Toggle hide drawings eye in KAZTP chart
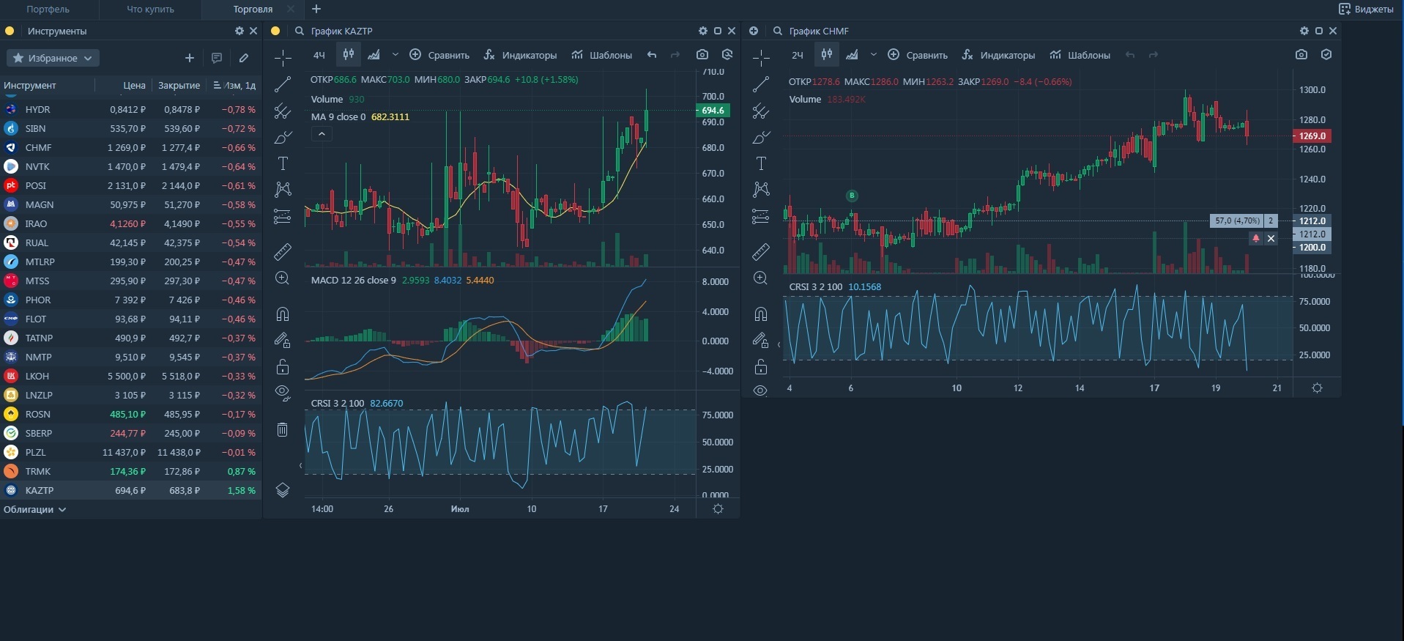The height and width of the screenshot is (641, 1404). (283, 393)
